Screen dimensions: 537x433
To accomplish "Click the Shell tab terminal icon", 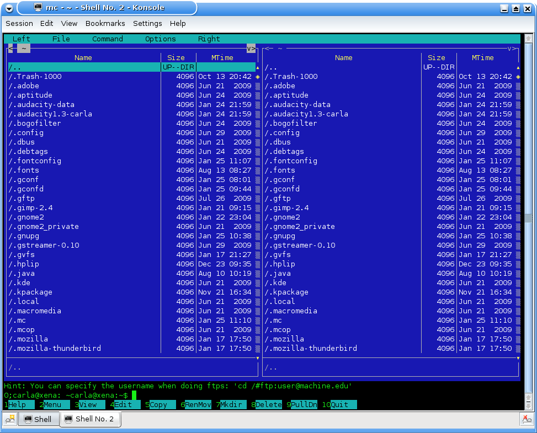I will [x=28, y=419].
